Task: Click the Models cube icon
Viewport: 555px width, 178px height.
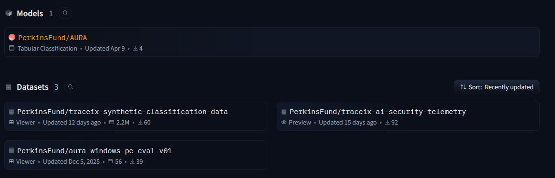Action: coord(9,13)
